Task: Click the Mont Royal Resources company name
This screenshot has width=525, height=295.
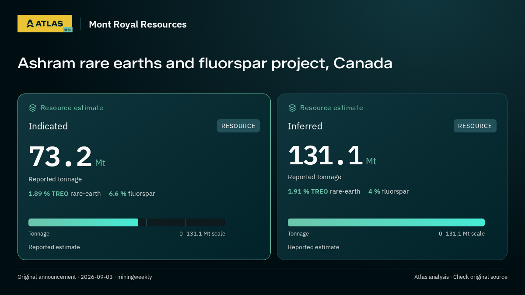Action: (138, 24)
